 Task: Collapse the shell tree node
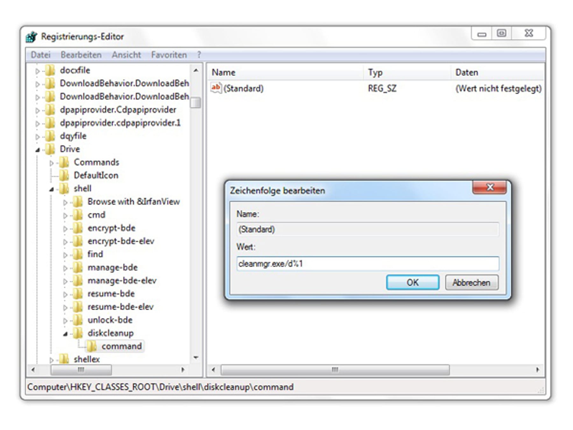[52, 189]
